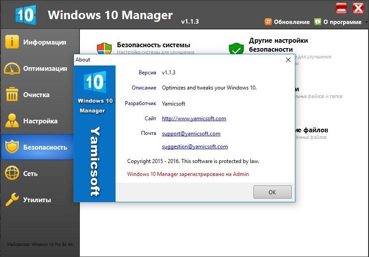The height and width of the screenshot is (257, 369).
Task: Open the Оптимизация gauge icon
Action: (x=12, y=68)
